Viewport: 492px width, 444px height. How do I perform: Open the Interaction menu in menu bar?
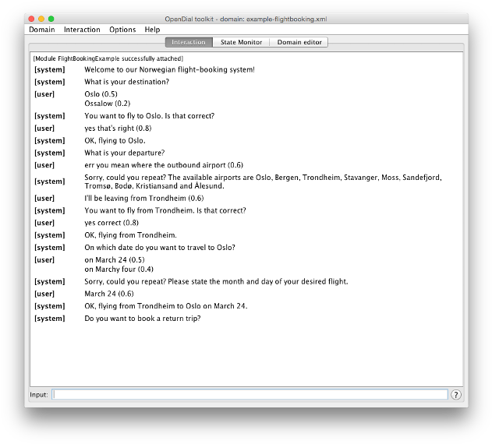pos(82,30)
